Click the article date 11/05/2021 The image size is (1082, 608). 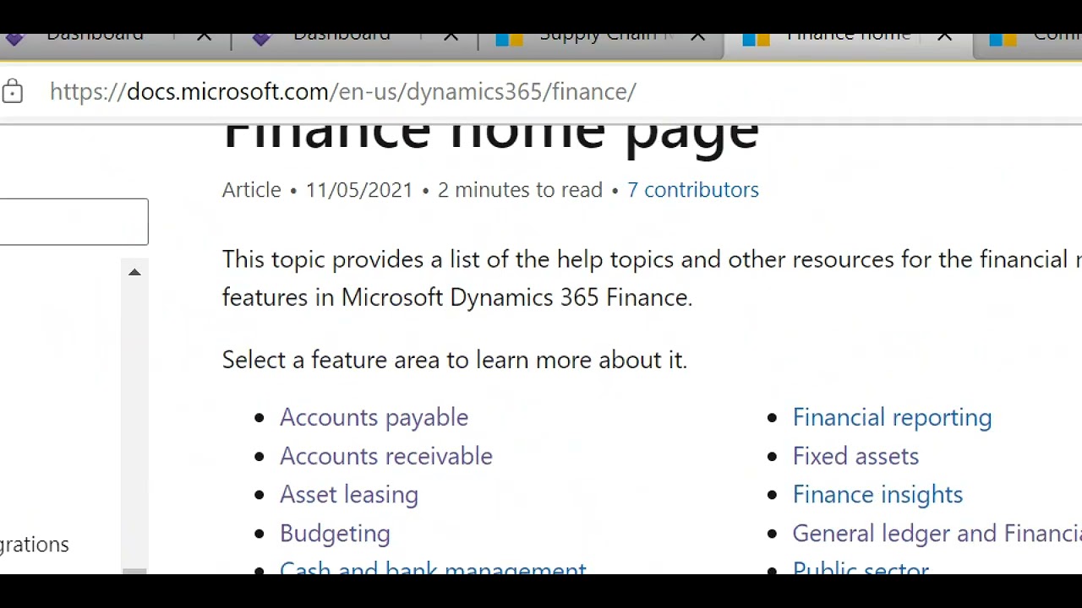pos(359,190)
